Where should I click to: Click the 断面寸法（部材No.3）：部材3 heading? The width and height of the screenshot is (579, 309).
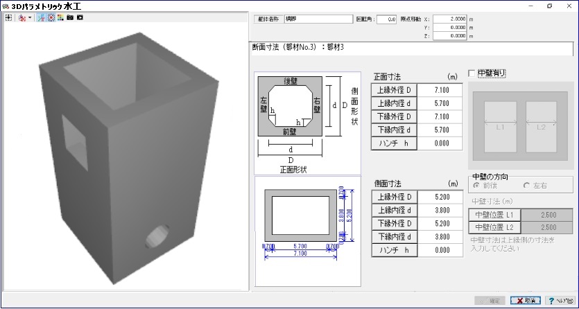coord(298,47)
